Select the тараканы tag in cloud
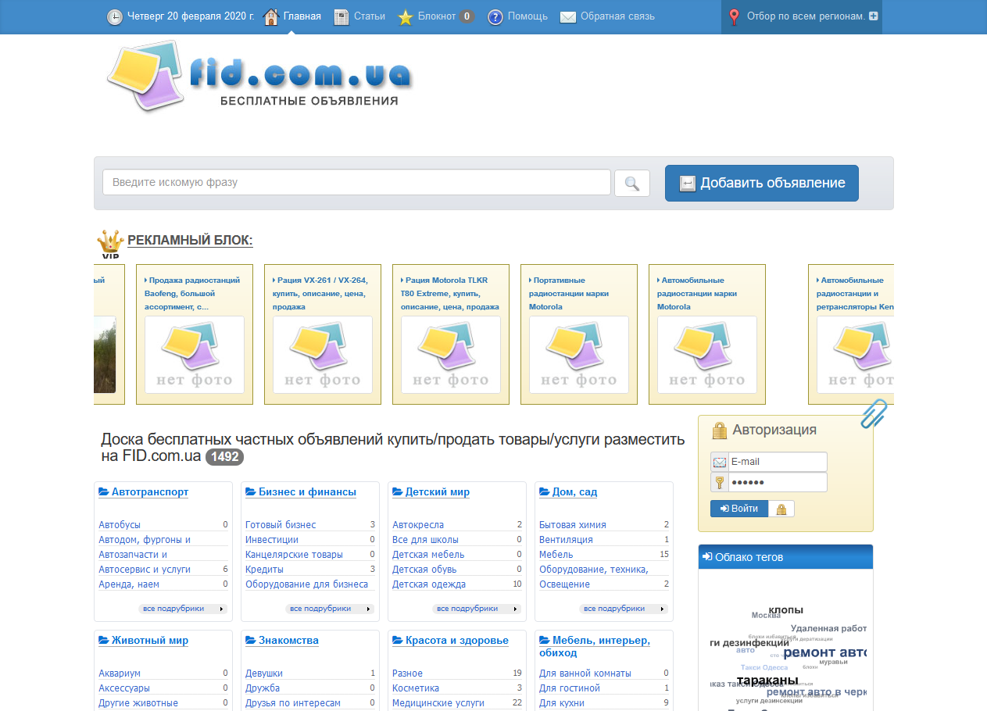This screenshot has height=711, width=987. pyautogui.click(x=767, y=681)
